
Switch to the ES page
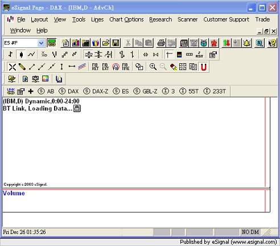121,91
